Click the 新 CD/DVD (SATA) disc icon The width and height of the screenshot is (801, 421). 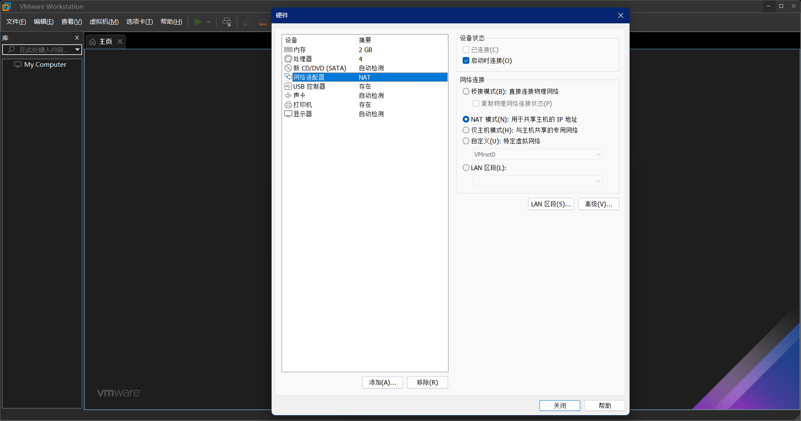288,68
